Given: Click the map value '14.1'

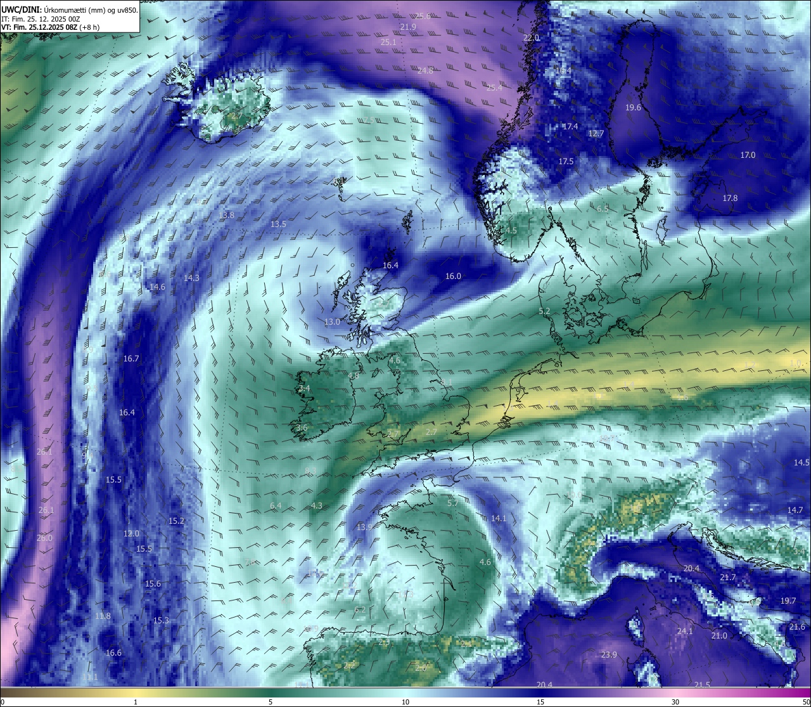Looking at the screenshot, I should point(499,518).
